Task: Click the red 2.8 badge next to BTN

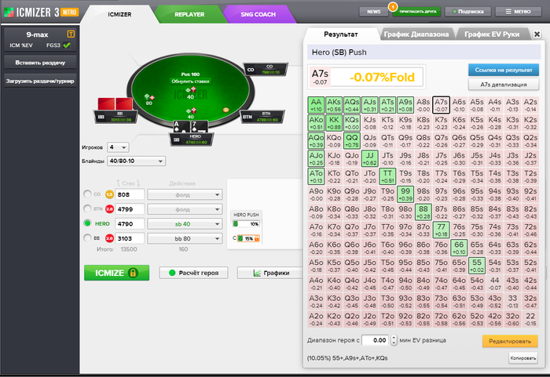Action: [109, 209]
